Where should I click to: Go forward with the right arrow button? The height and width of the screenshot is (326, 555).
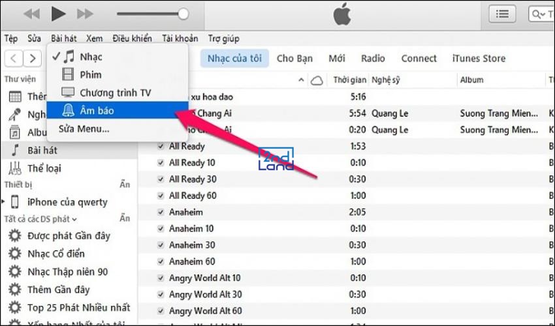click(33, 58)
